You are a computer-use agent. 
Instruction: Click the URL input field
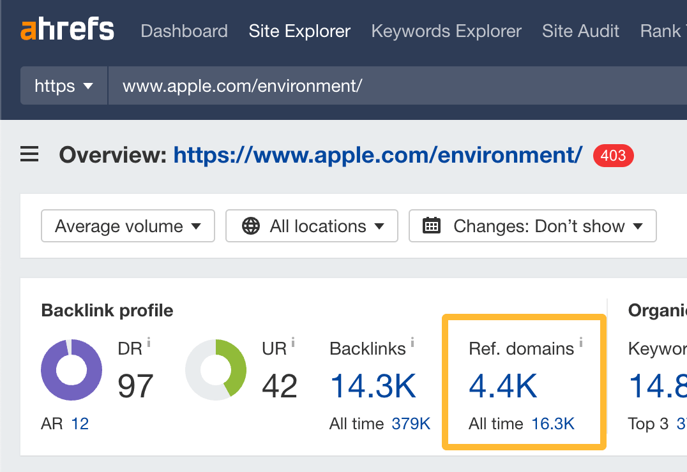coord(319,85)
